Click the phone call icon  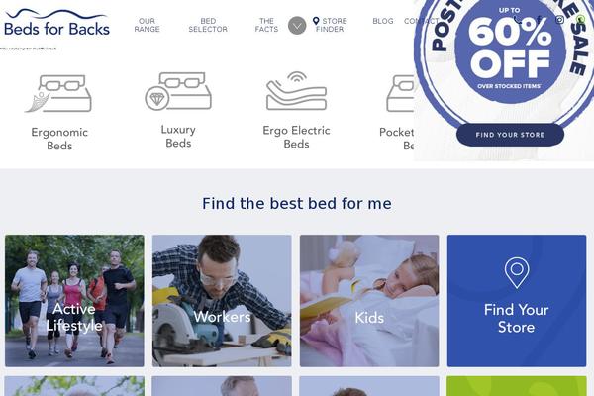518,20
